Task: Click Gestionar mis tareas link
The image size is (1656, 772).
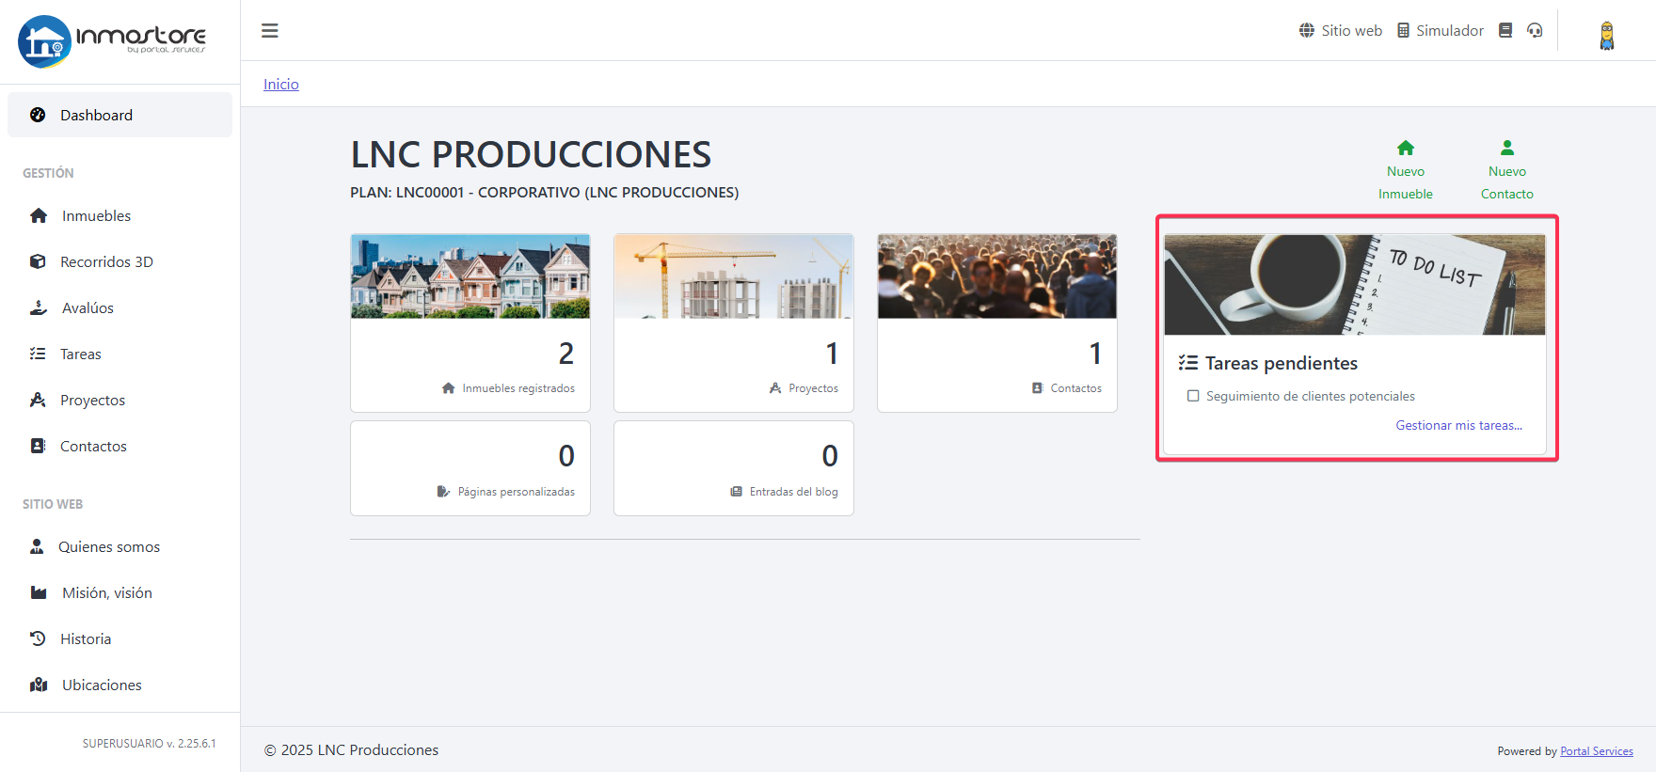Action: click(1458, 425)
